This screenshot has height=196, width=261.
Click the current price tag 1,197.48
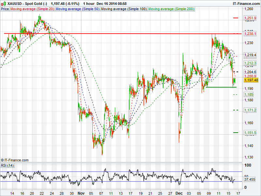[x=251, y=80]
